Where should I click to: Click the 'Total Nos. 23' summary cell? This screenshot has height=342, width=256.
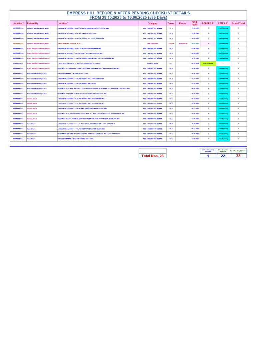(152, 156)
